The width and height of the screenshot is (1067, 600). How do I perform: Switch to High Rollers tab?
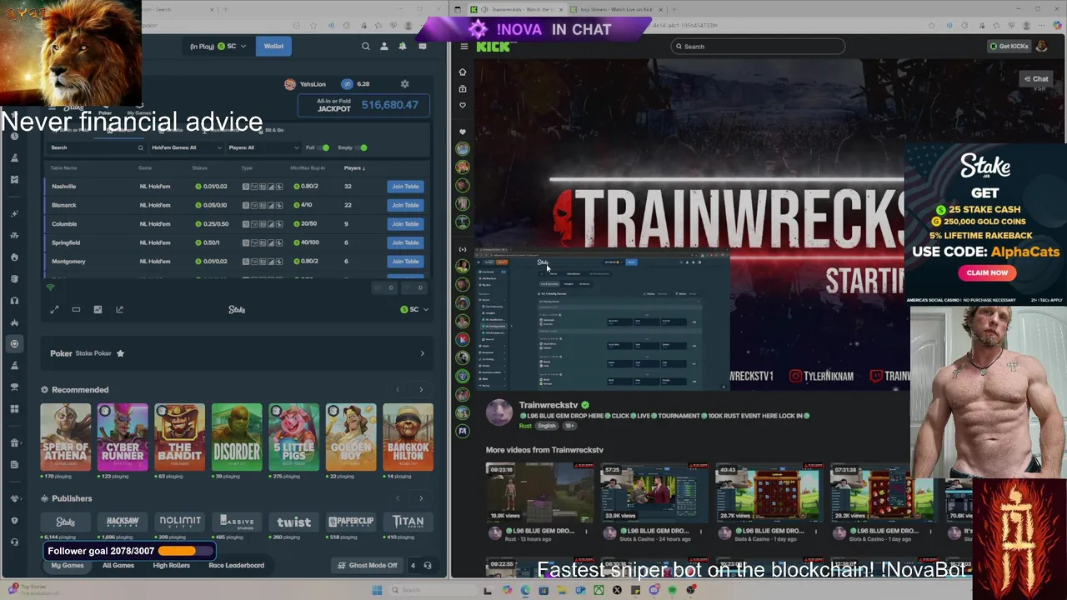tap(172, 566)
